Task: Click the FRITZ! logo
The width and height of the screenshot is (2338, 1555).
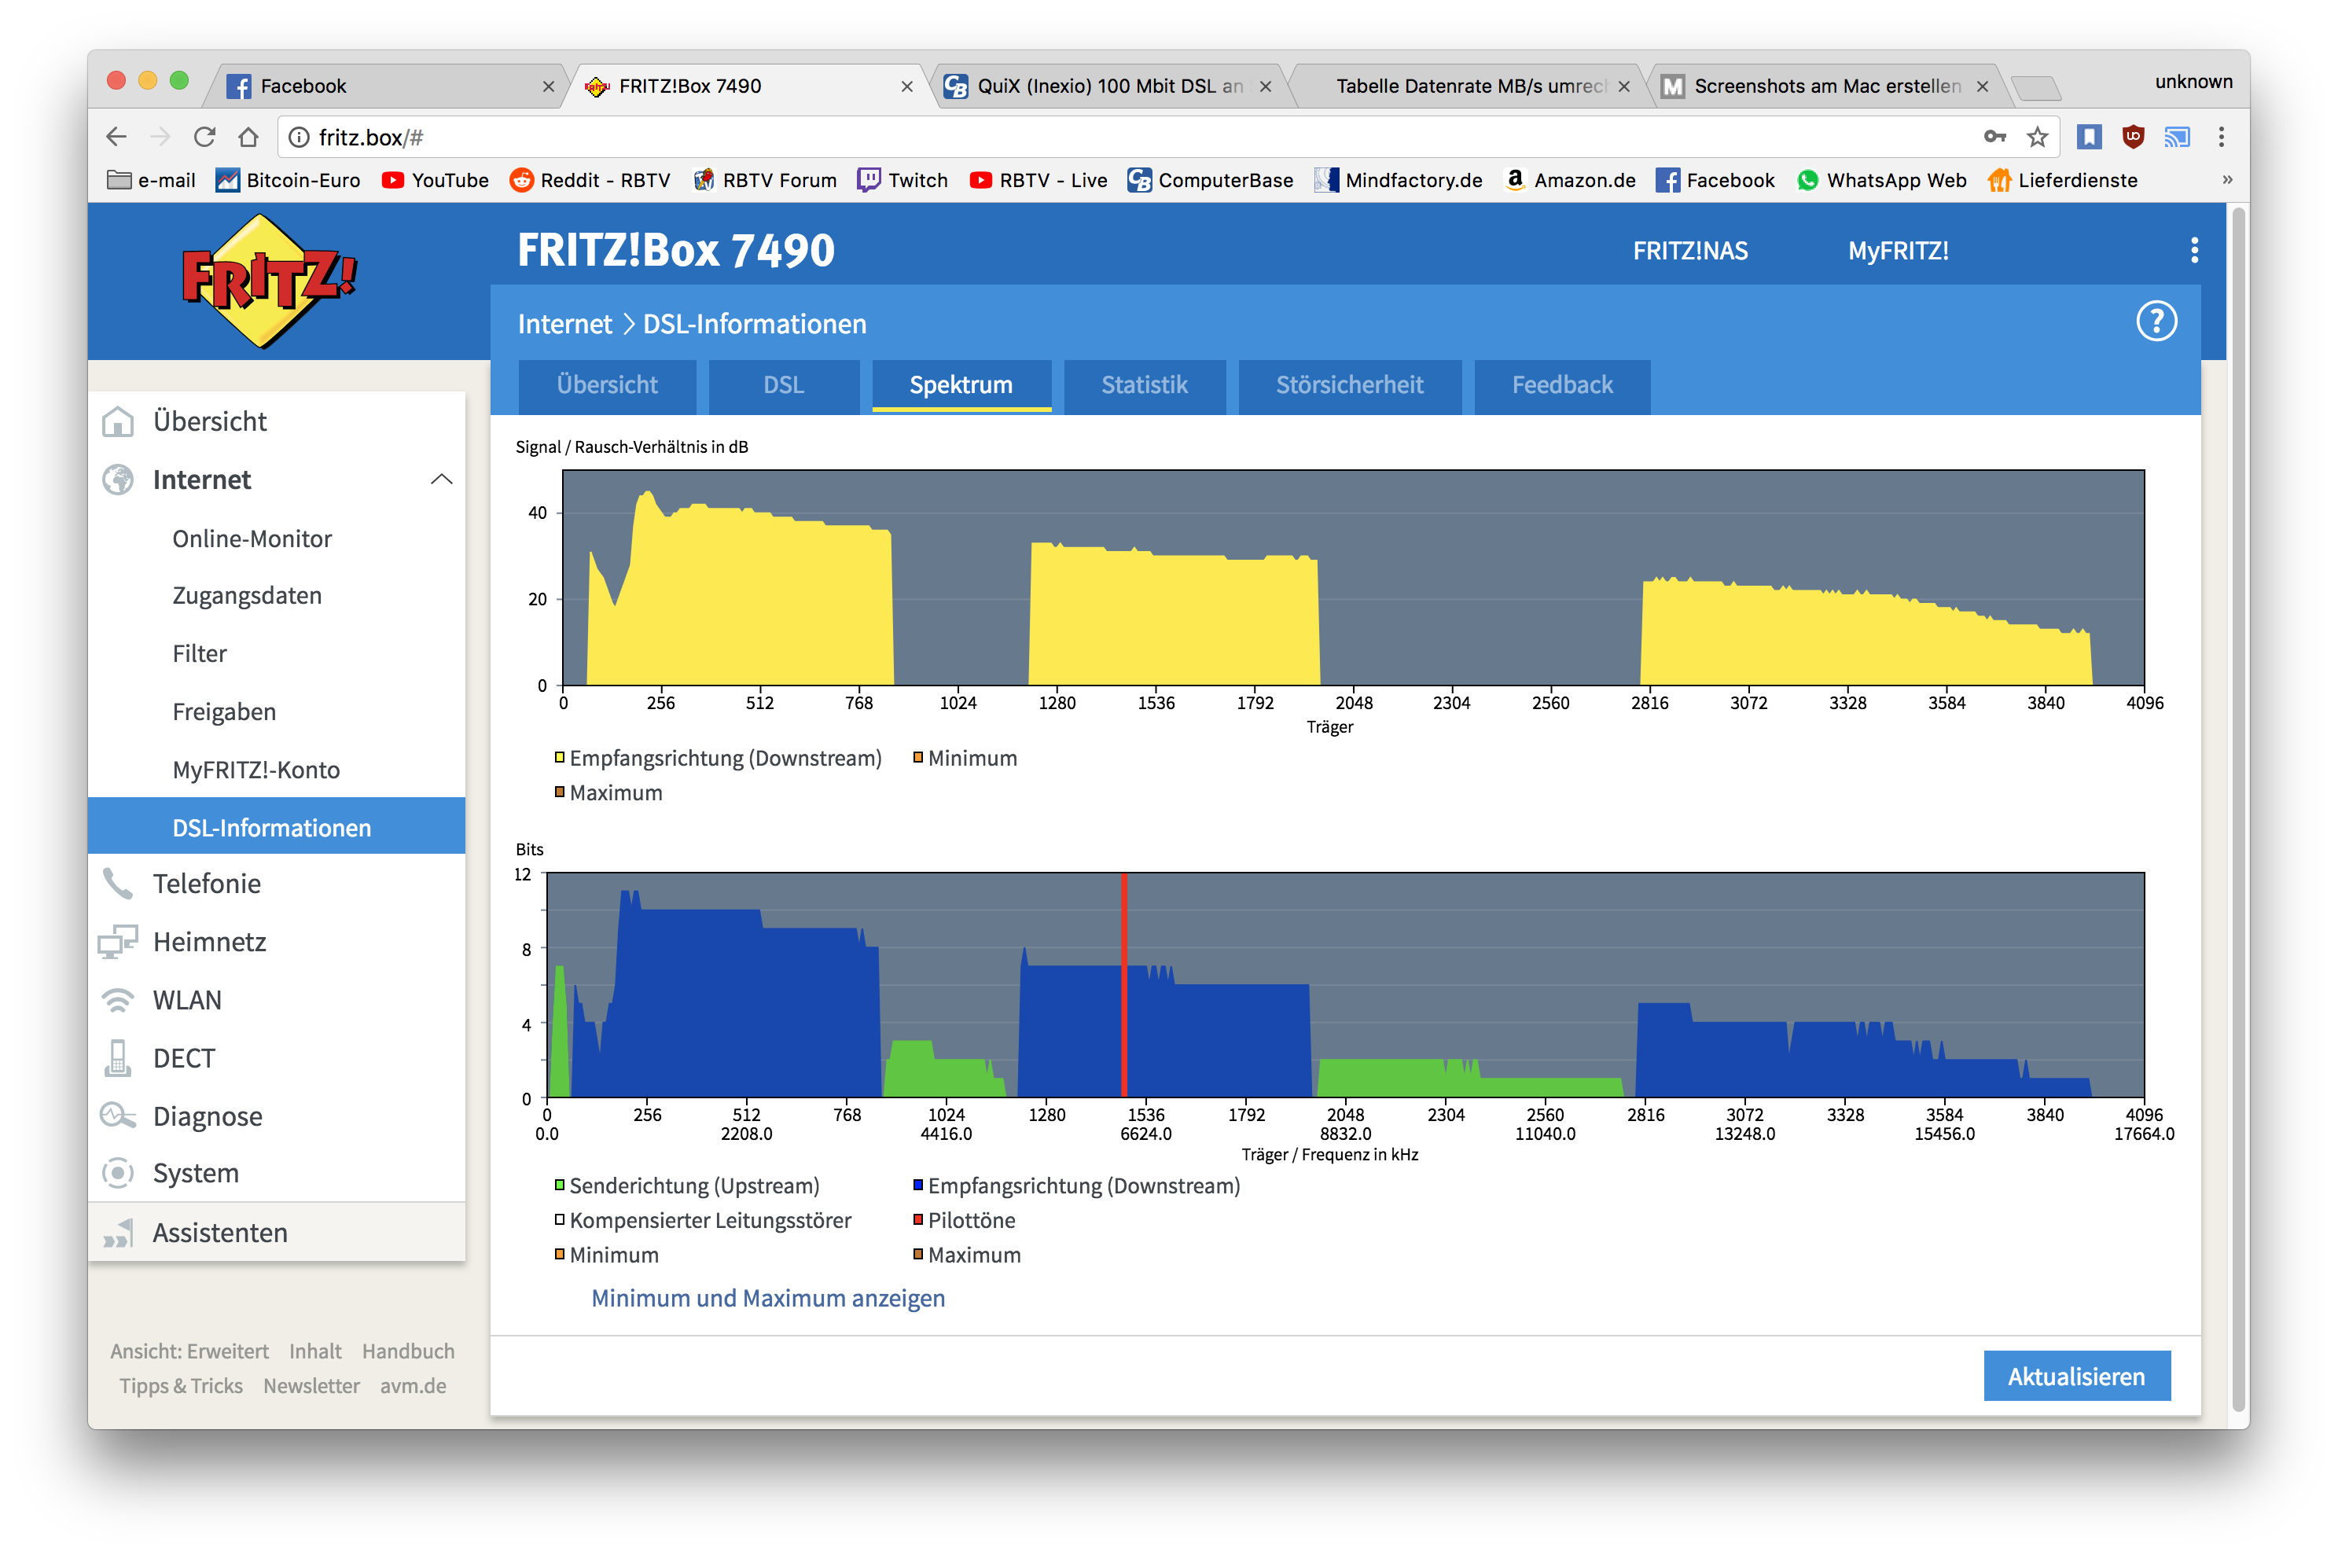Action: click(x=269, y=281)
